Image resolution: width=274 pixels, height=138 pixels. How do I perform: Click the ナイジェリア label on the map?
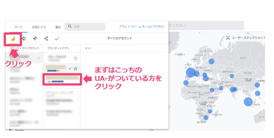195,97
